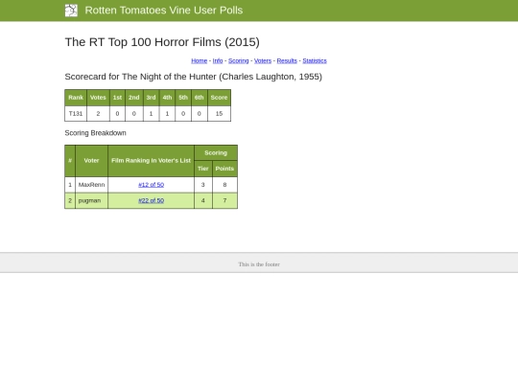Open MaxRenn's #12 of 50 ranking link
Viewport: 518px width, 388px height.
[x=151, y=185]
